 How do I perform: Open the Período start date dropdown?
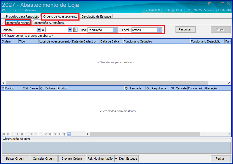pos(39,30)
